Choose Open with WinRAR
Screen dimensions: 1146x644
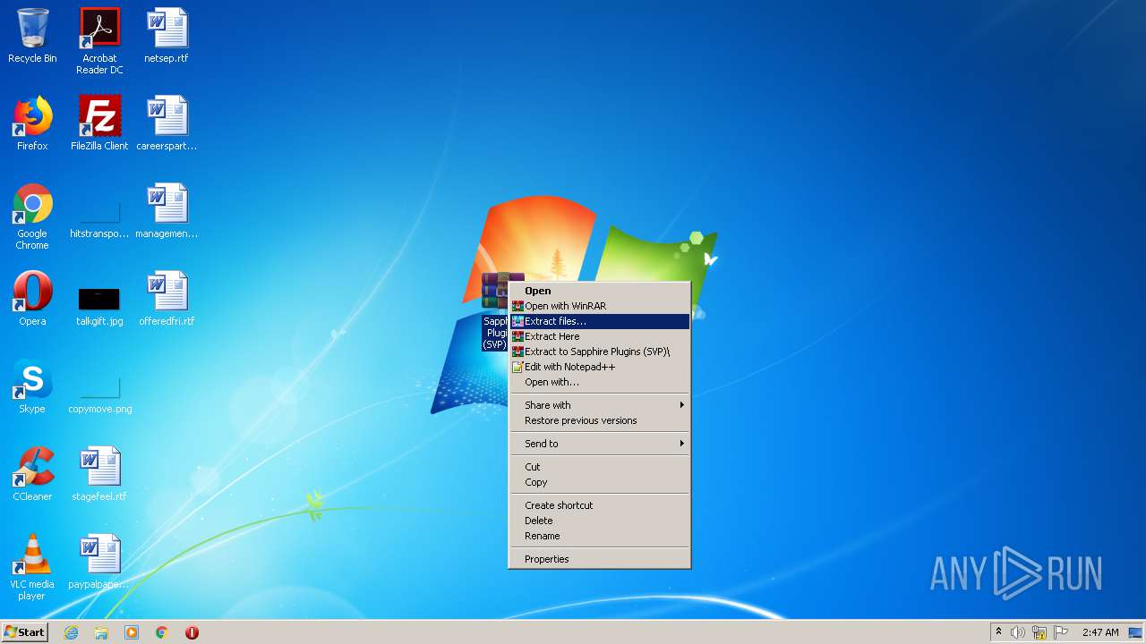[x=599, y=306]
